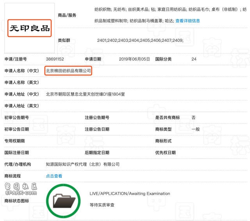250x221 pixels.
Task: Select goods text 纺织品制马桶盖罩; 哈达
Action: pos(151,21)
